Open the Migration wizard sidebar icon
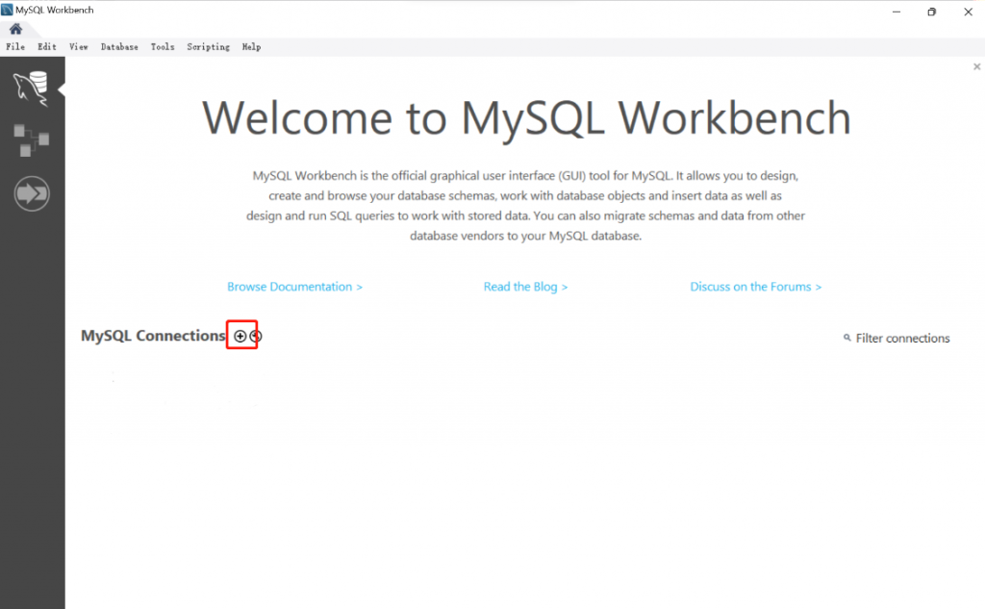Image resolution: width=985 pixels, height=609 pixels. point(32,194)
